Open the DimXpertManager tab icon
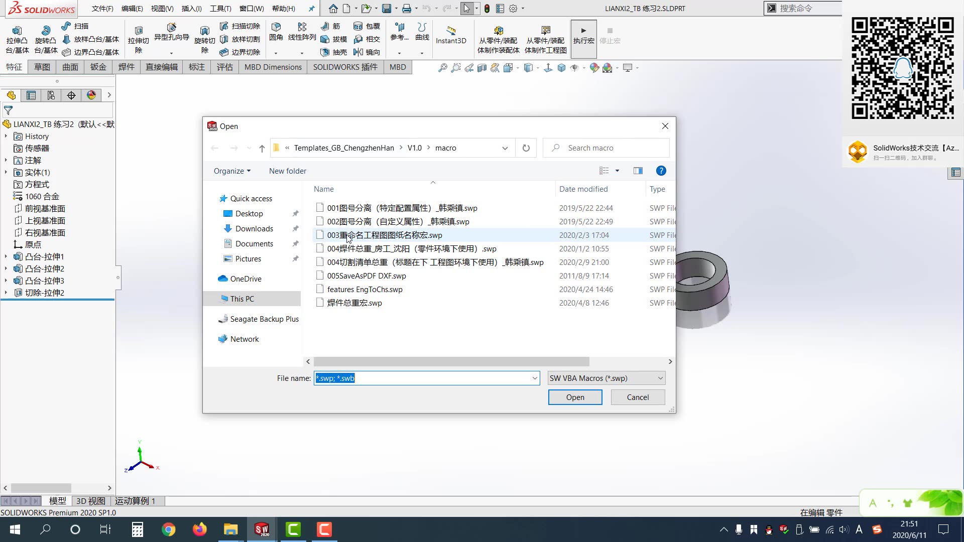964x542 pixels. (71, 95)
